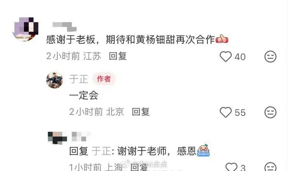Select the reply text '一定会'
Image resolution: width=288 pixels, height=171 pixels.
click(84, 95)
